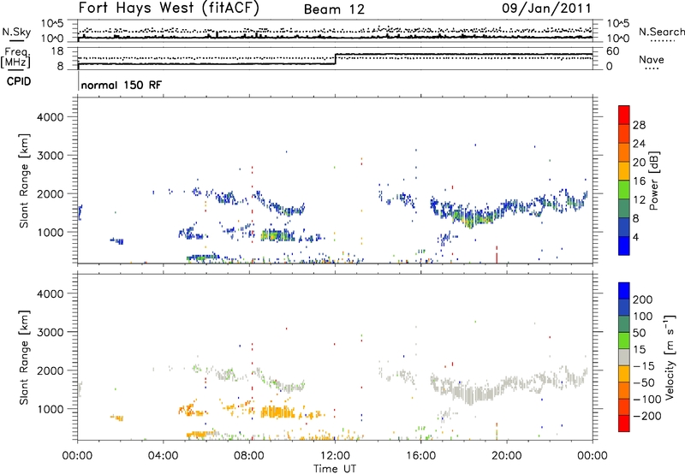The image size is (685, 474).
Task: Click the "-200" value on Velocity scale
Action: pyautogui.click(x=647, y=416)
